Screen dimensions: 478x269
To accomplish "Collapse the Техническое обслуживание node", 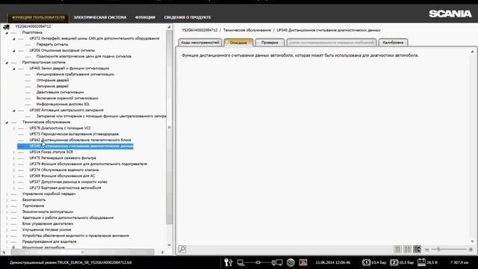I will tap(7, 123).
